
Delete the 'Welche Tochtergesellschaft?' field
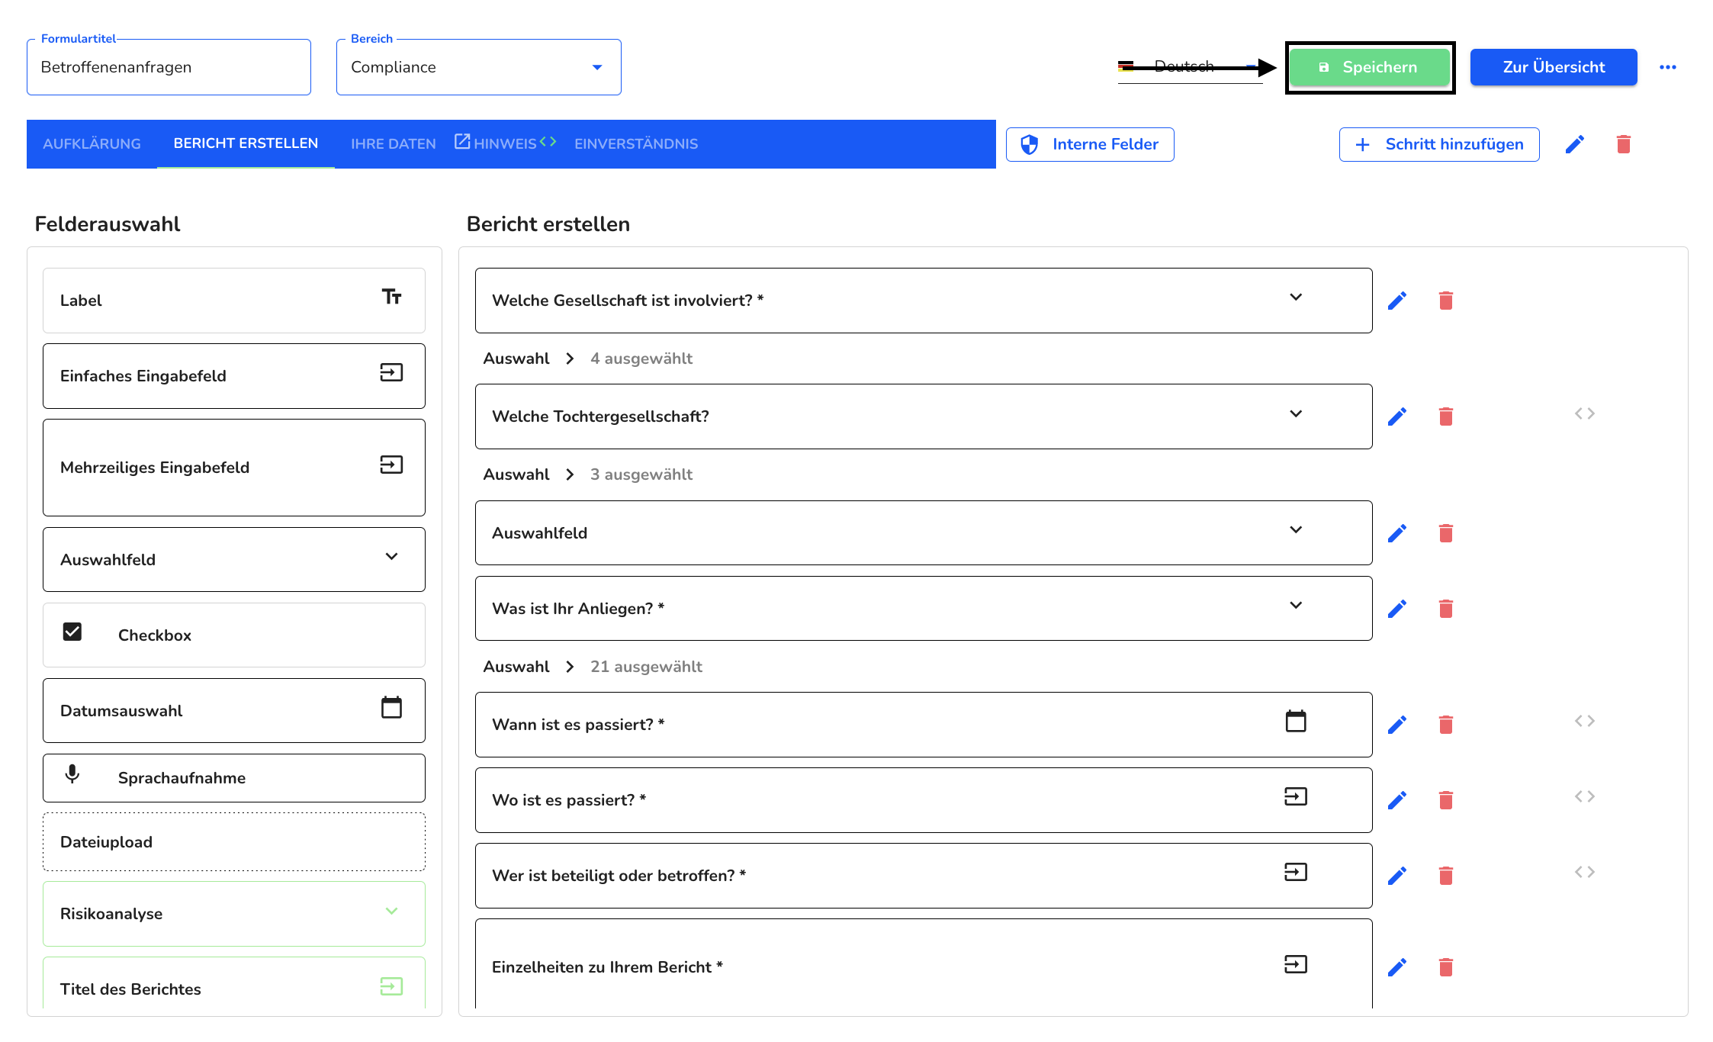coord(1445,416)
